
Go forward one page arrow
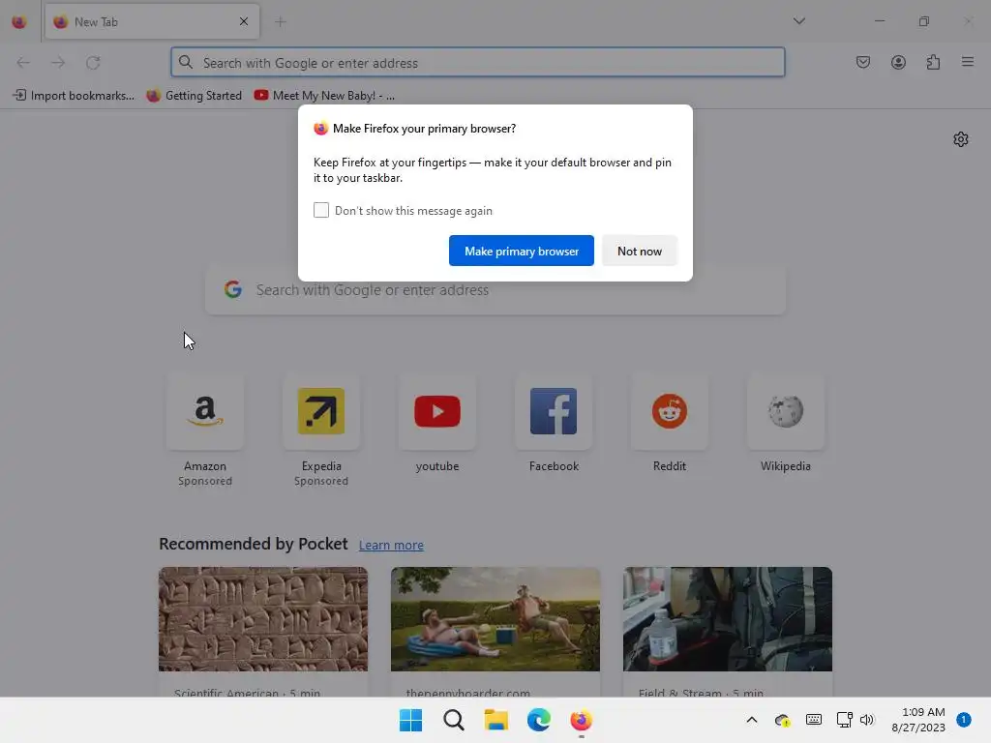click(58, 63)
